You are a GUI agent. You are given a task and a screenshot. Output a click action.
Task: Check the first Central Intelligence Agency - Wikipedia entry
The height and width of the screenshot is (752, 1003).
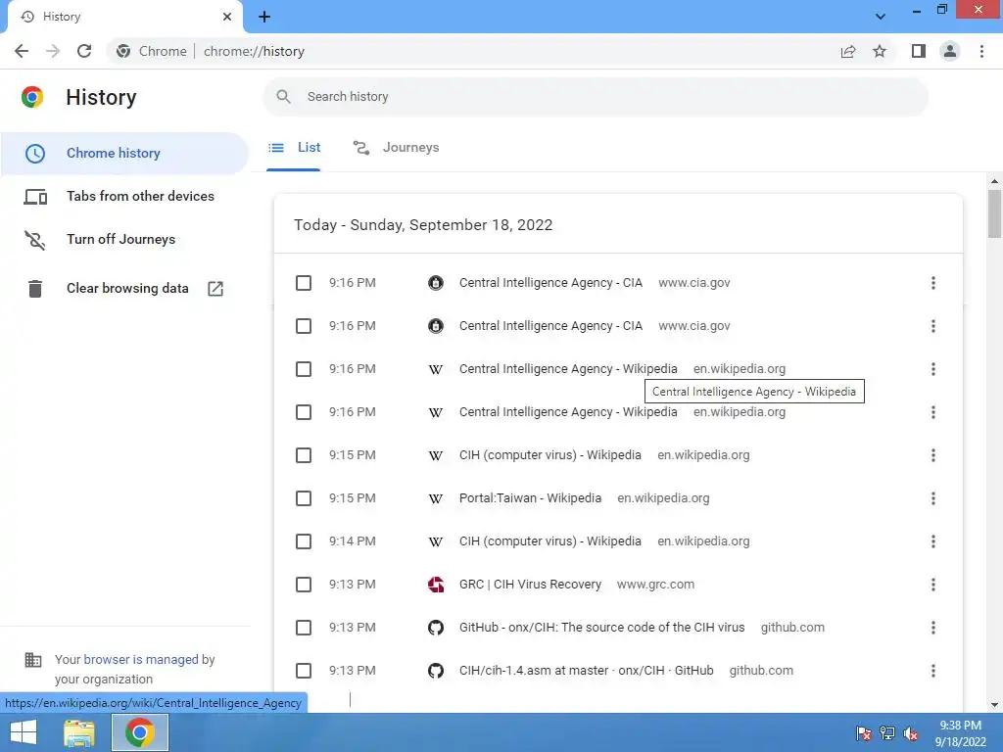click(x=304, y=369)
